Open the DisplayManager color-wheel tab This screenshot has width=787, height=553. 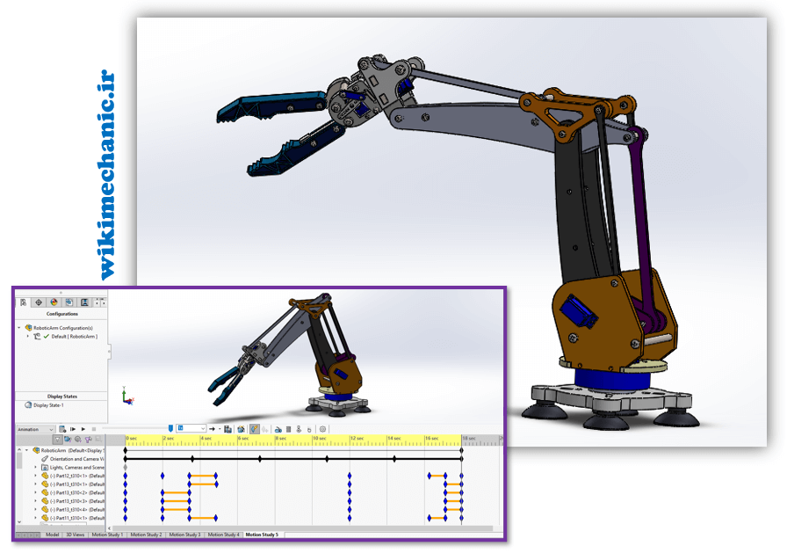pos(54,302)
